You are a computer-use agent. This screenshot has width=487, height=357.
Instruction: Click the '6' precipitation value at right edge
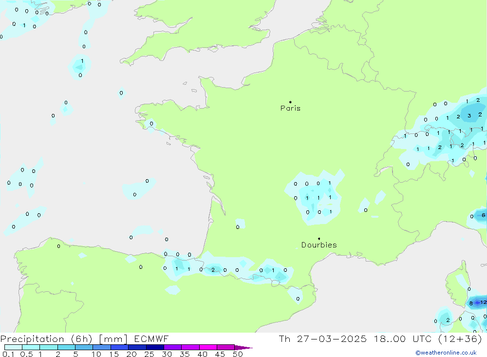pos(483,215)
